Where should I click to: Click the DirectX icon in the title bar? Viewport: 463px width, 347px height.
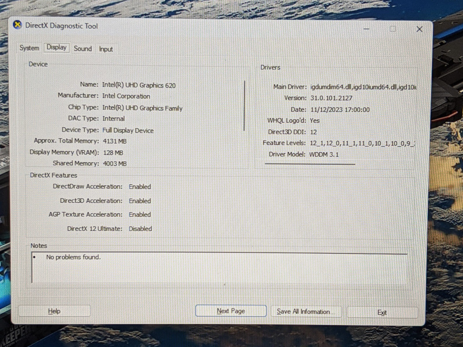17,25
